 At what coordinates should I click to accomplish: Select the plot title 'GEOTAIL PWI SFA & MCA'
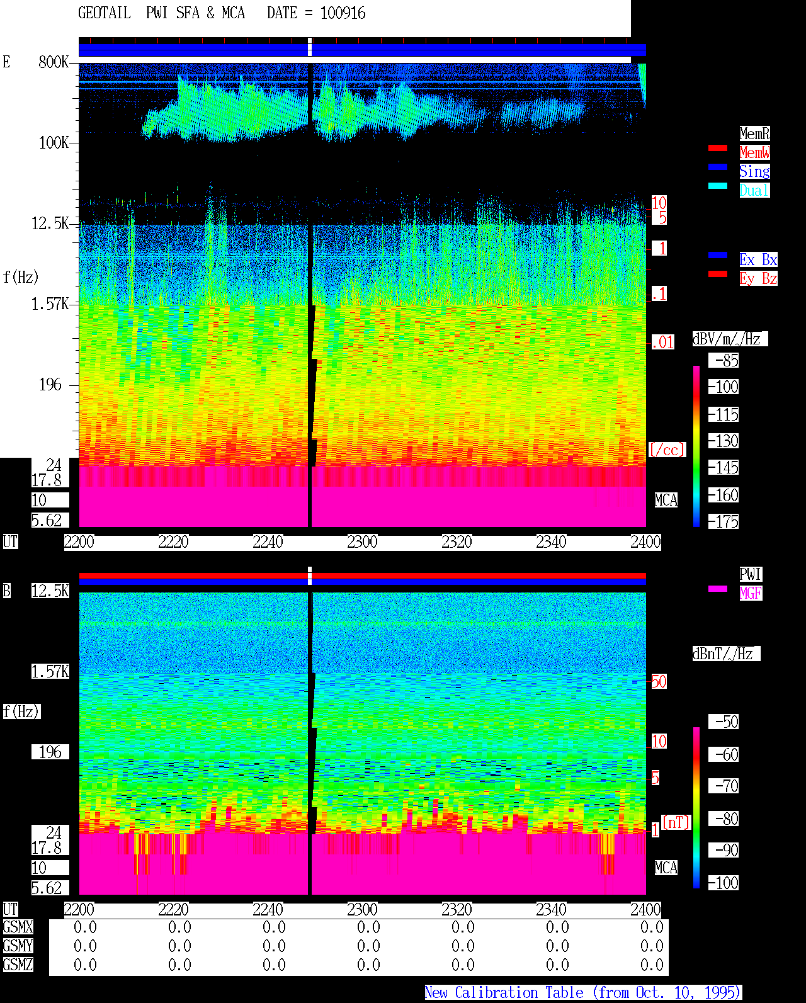point(161,13)
